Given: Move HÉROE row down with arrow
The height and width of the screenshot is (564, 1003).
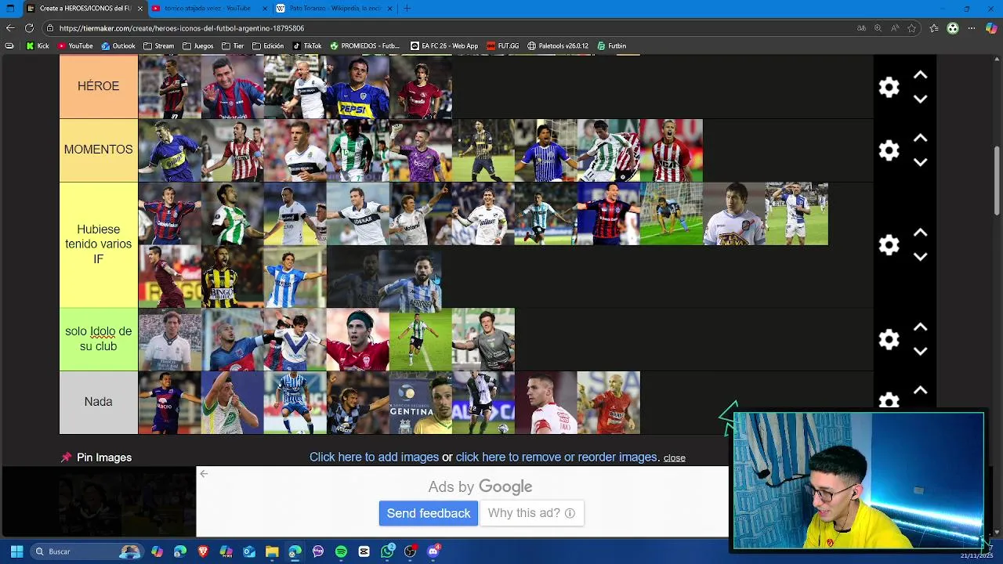Looking at the screenshot, I should pyautogui.click(x=921, y=99).
